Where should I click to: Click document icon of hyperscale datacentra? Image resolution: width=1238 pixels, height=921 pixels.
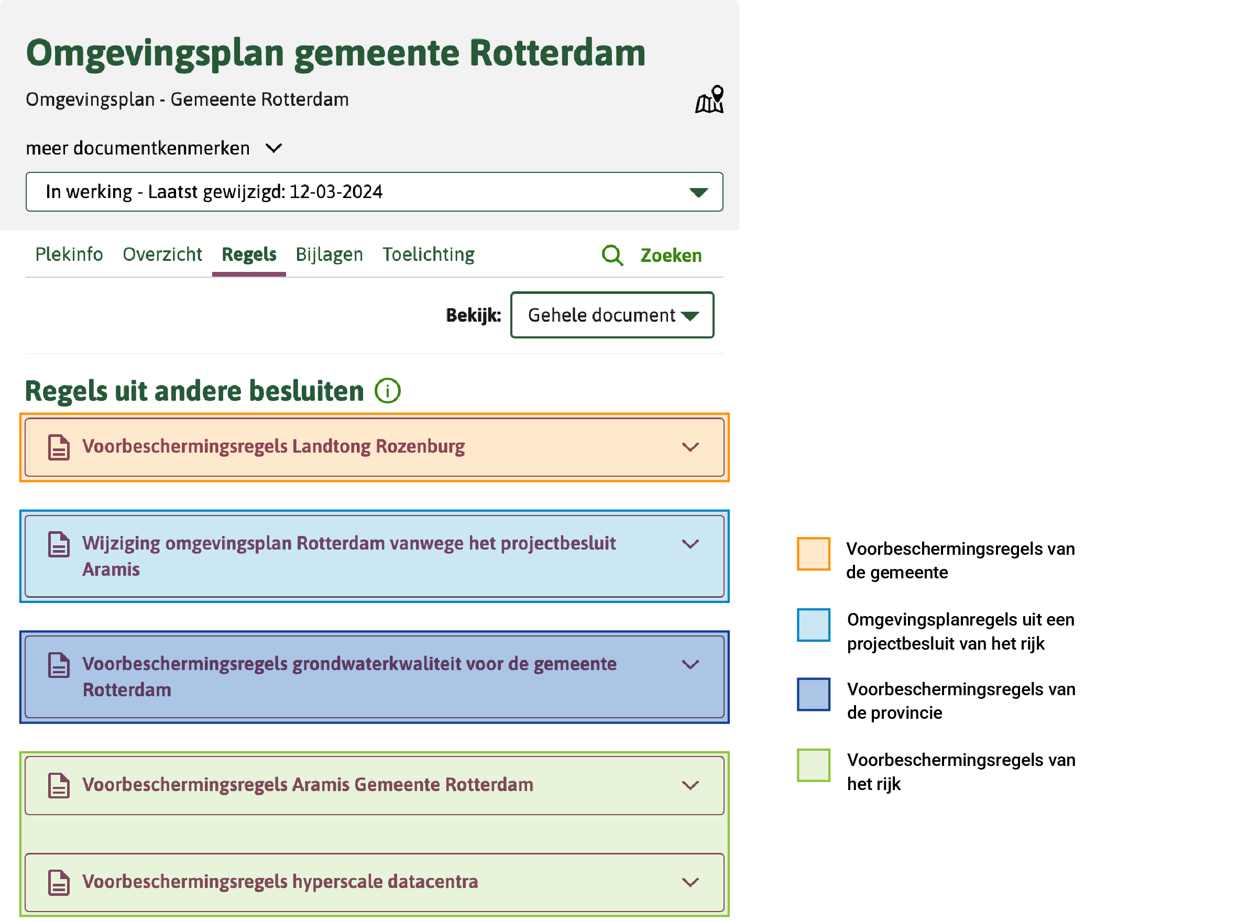59,883
